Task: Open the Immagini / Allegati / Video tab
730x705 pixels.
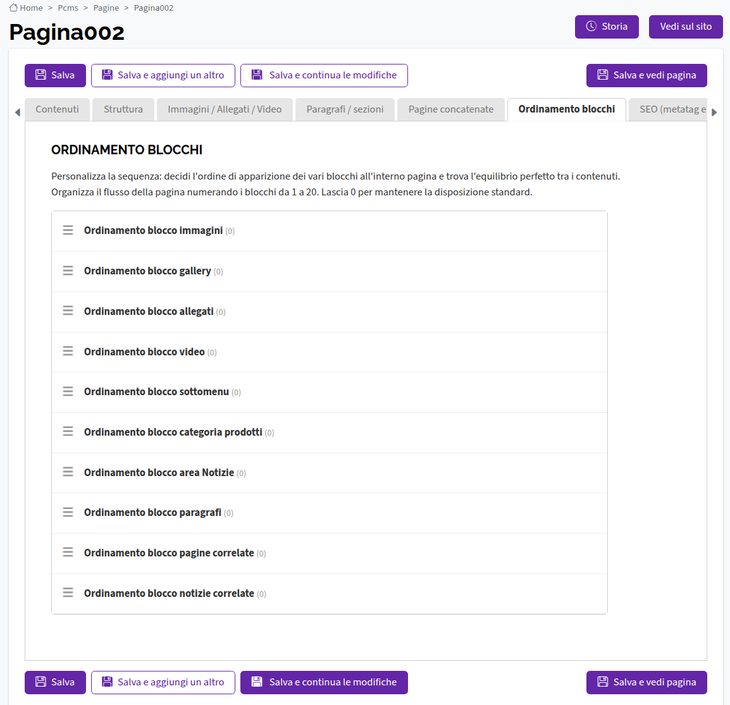Action: 225,109
